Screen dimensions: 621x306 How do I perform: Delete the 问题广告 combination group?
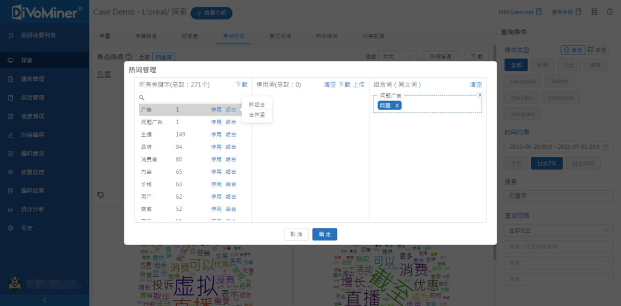coord(480,95)
